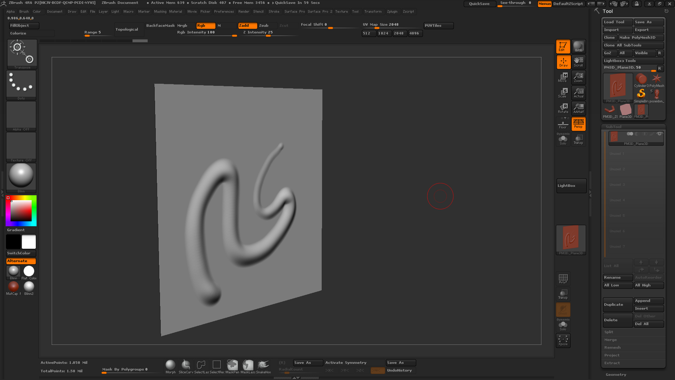Select the Draw mode icon
Viewport: 675px width, 380px height.
pyautogui.click(x=563, y=62)
